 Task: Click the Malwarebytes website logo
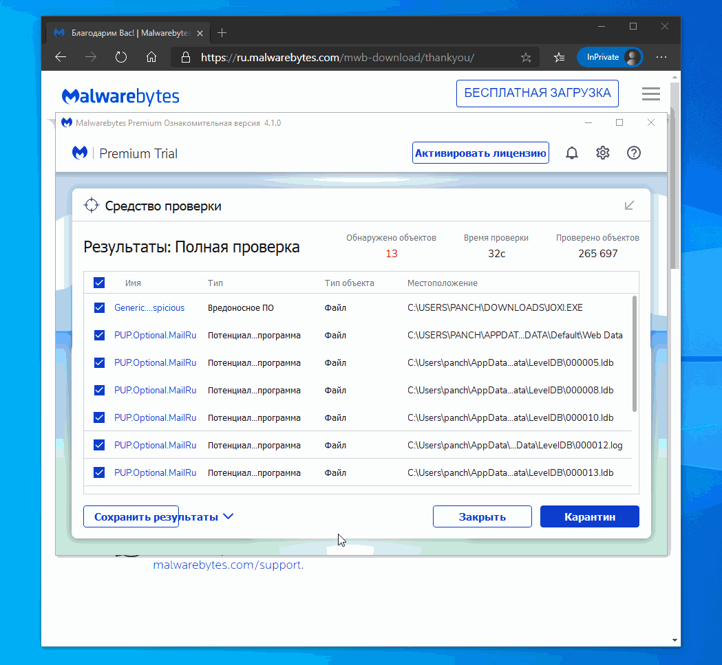[x=120, y=96]
